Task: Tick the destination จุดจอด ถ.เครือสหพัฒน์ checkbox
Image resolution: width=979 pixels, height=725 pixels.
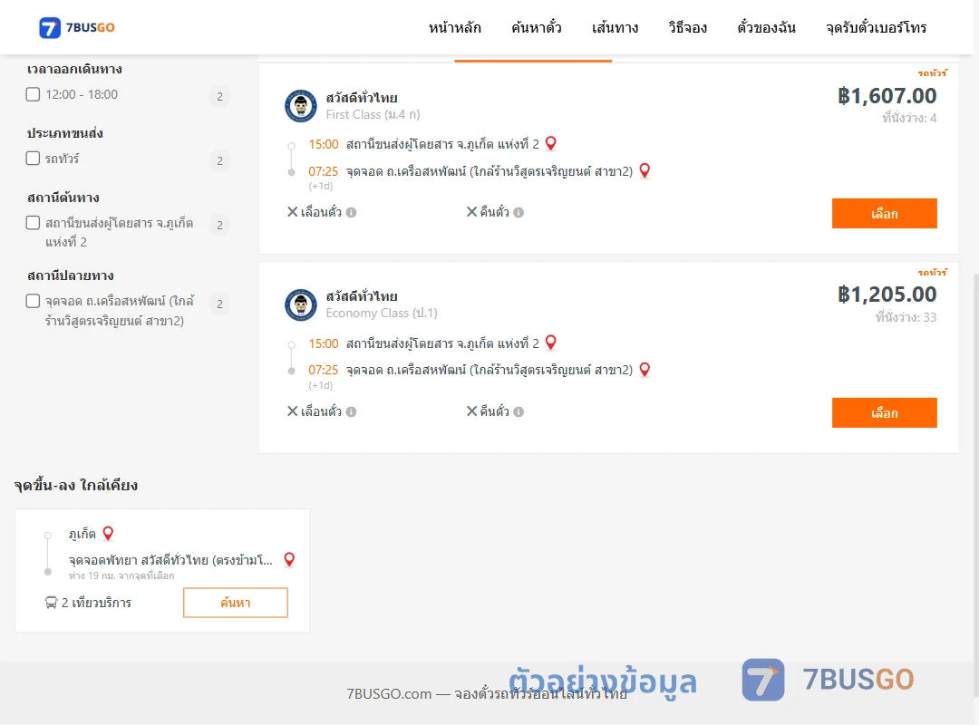Action: pyautogui.click(x=34, y=301)
